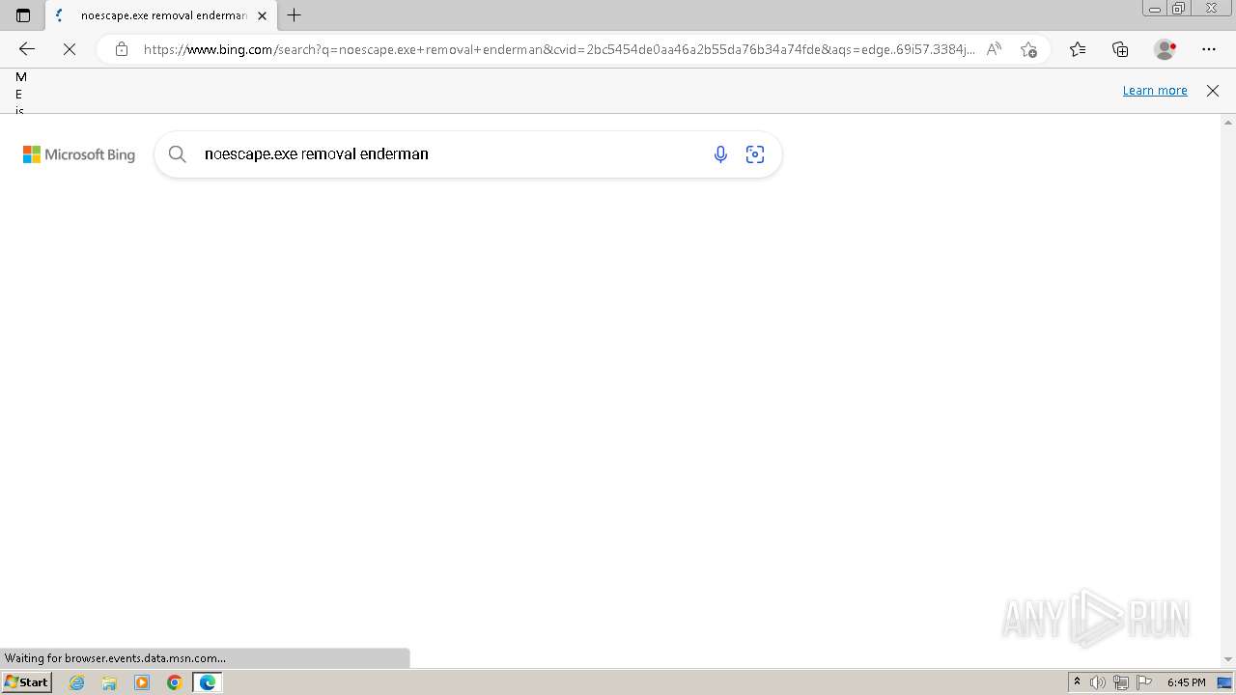Click the address bar URL
Viewport: 1236px width, 695px height.
[x=558, y=49]
